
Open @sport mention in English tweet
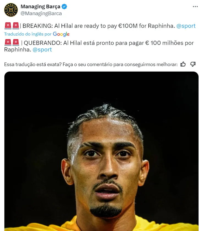point(186,26)
